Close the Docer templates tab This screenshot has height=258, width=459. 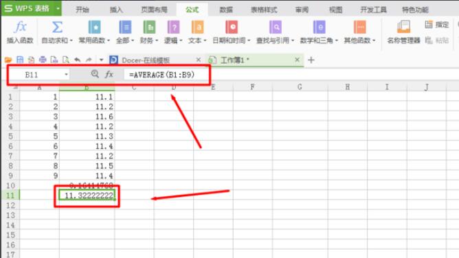click(198, 60)
